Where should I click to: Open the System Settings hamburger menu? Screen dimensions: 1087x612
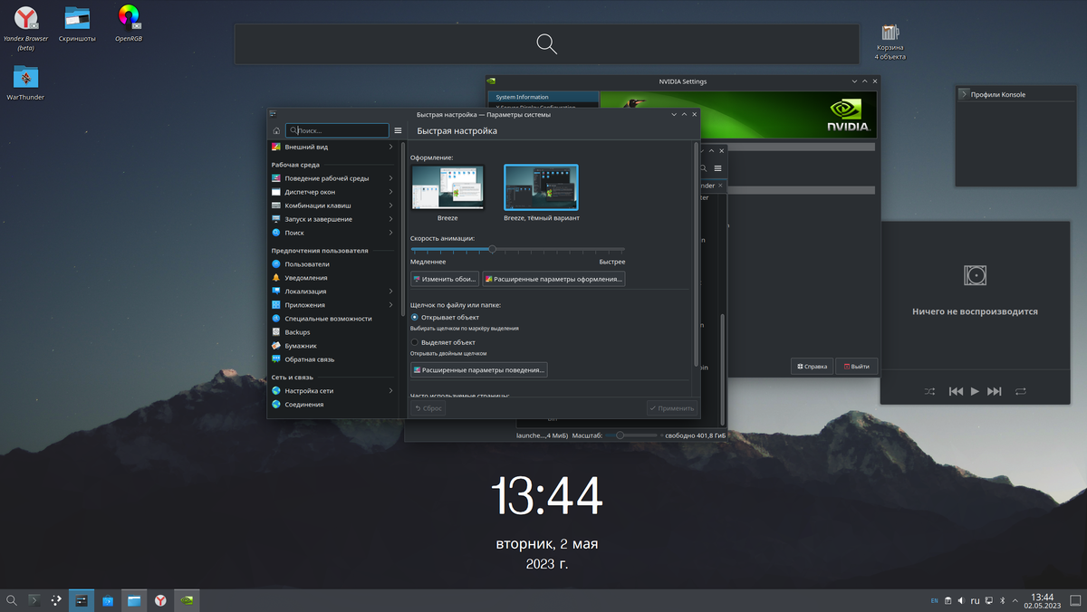[x=398, y=130]
